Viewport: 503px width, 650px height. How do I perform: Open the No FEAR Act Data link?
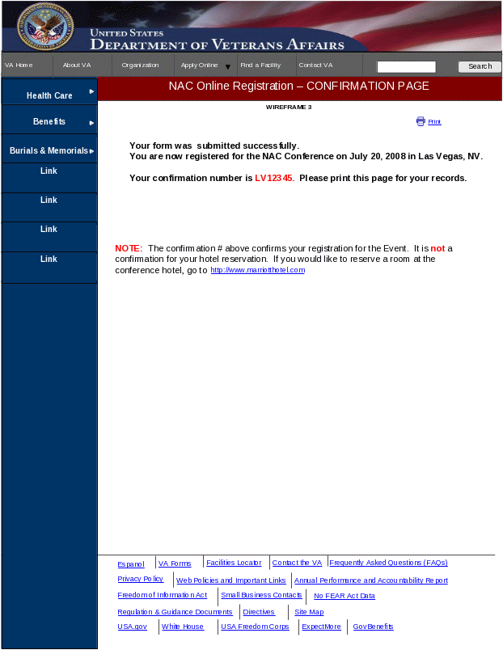344,596
